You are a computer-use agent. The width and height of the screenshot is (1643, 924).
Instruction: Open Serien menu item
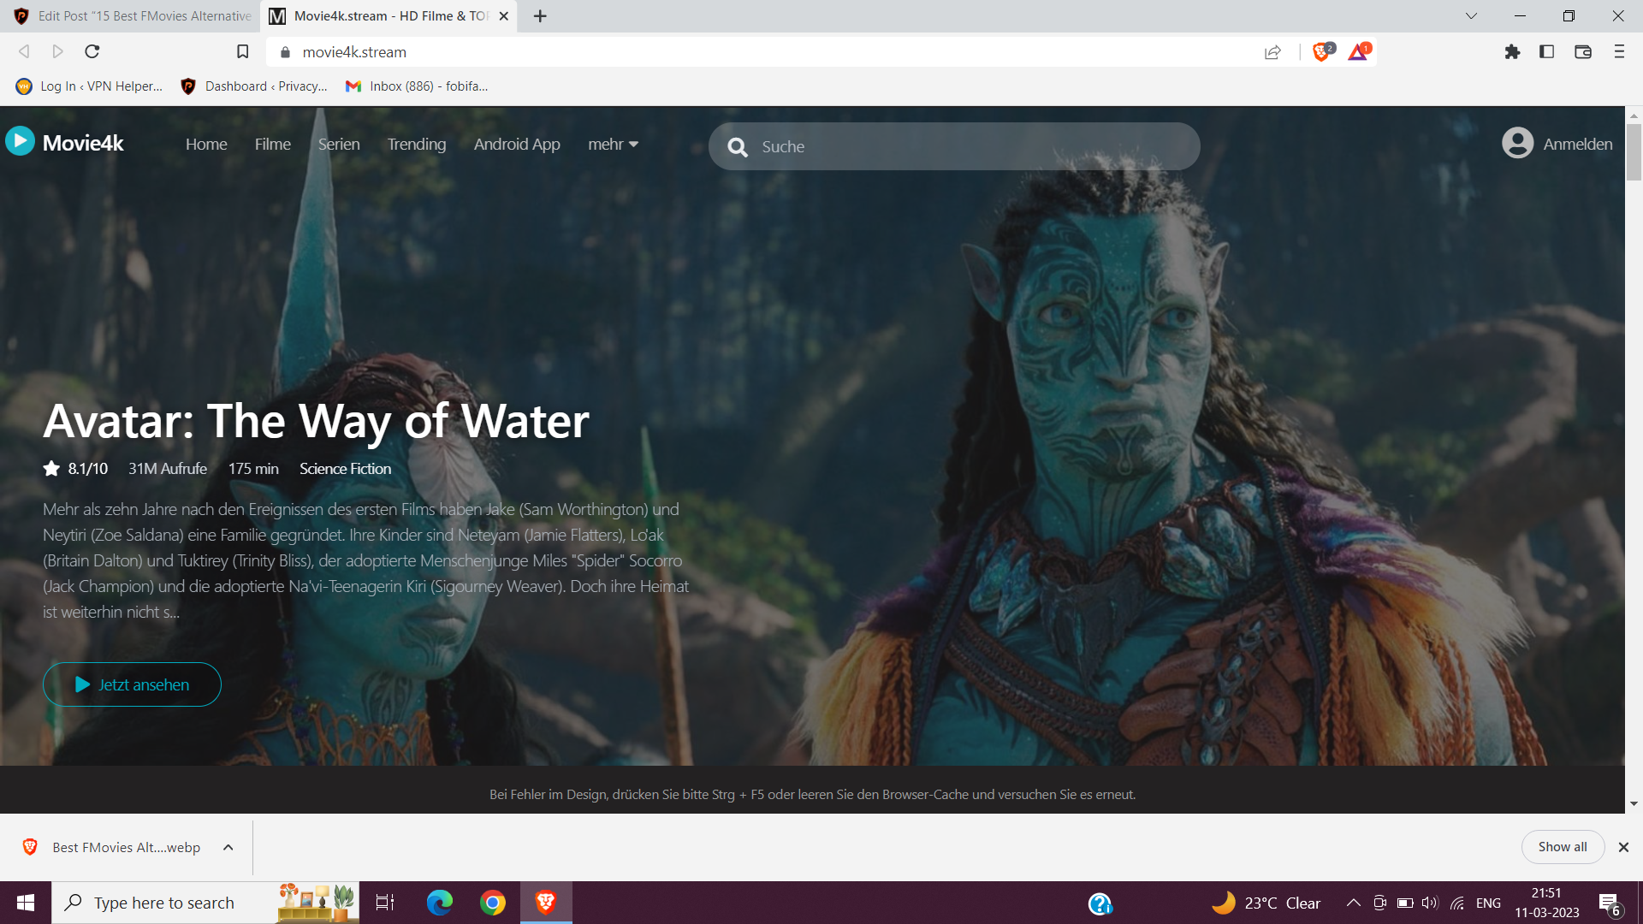pyautogui.click(x=339, y=145)
